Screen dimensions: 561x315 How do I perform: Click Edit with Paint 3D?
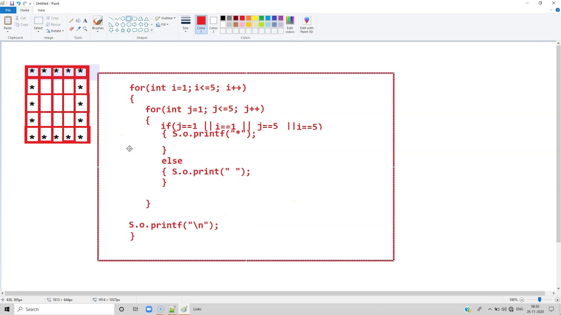point(306,24)
